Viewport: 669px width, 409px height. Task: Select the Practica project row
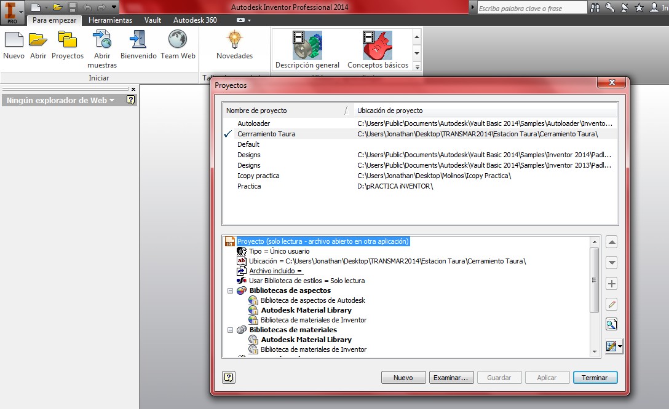pyautogui.click(x=420, y=186)
